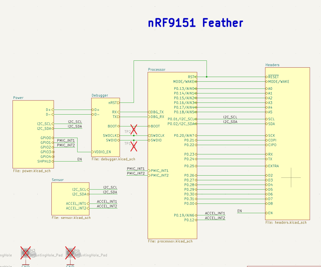Select the COPI pin on Headers sheet
Viewport: 321px width, 267px height.
click(x=271, y=140)
